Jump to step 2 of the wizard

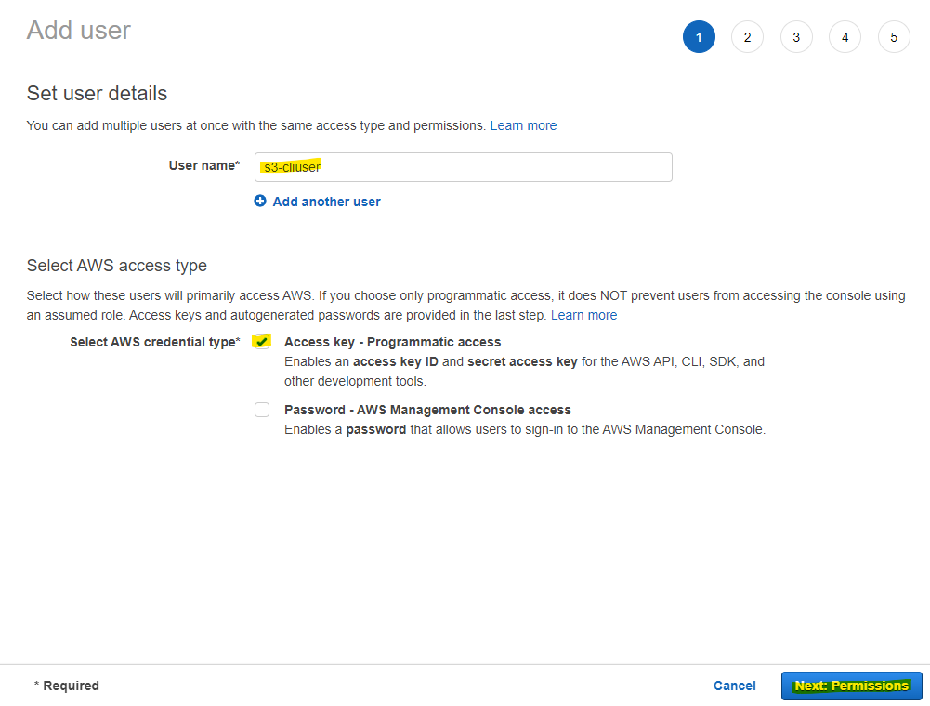tap(747, 36)
